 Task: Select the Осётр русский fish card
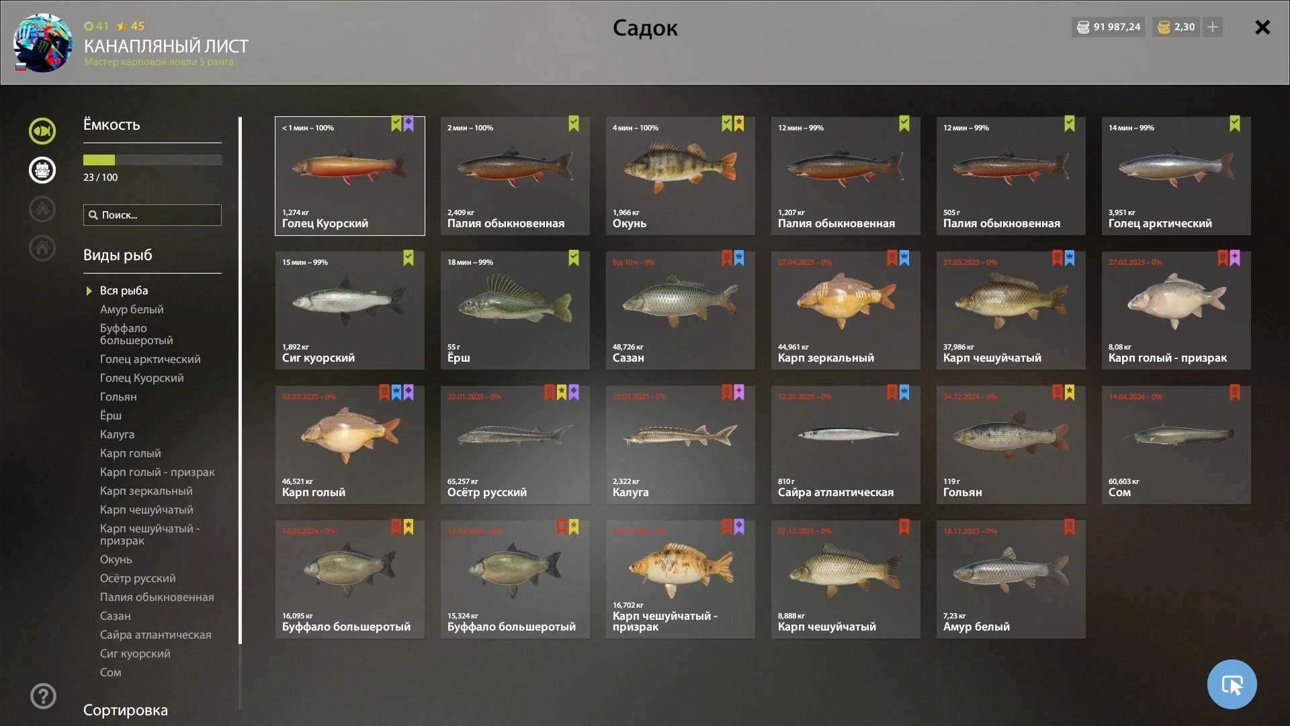pos(515,445)
